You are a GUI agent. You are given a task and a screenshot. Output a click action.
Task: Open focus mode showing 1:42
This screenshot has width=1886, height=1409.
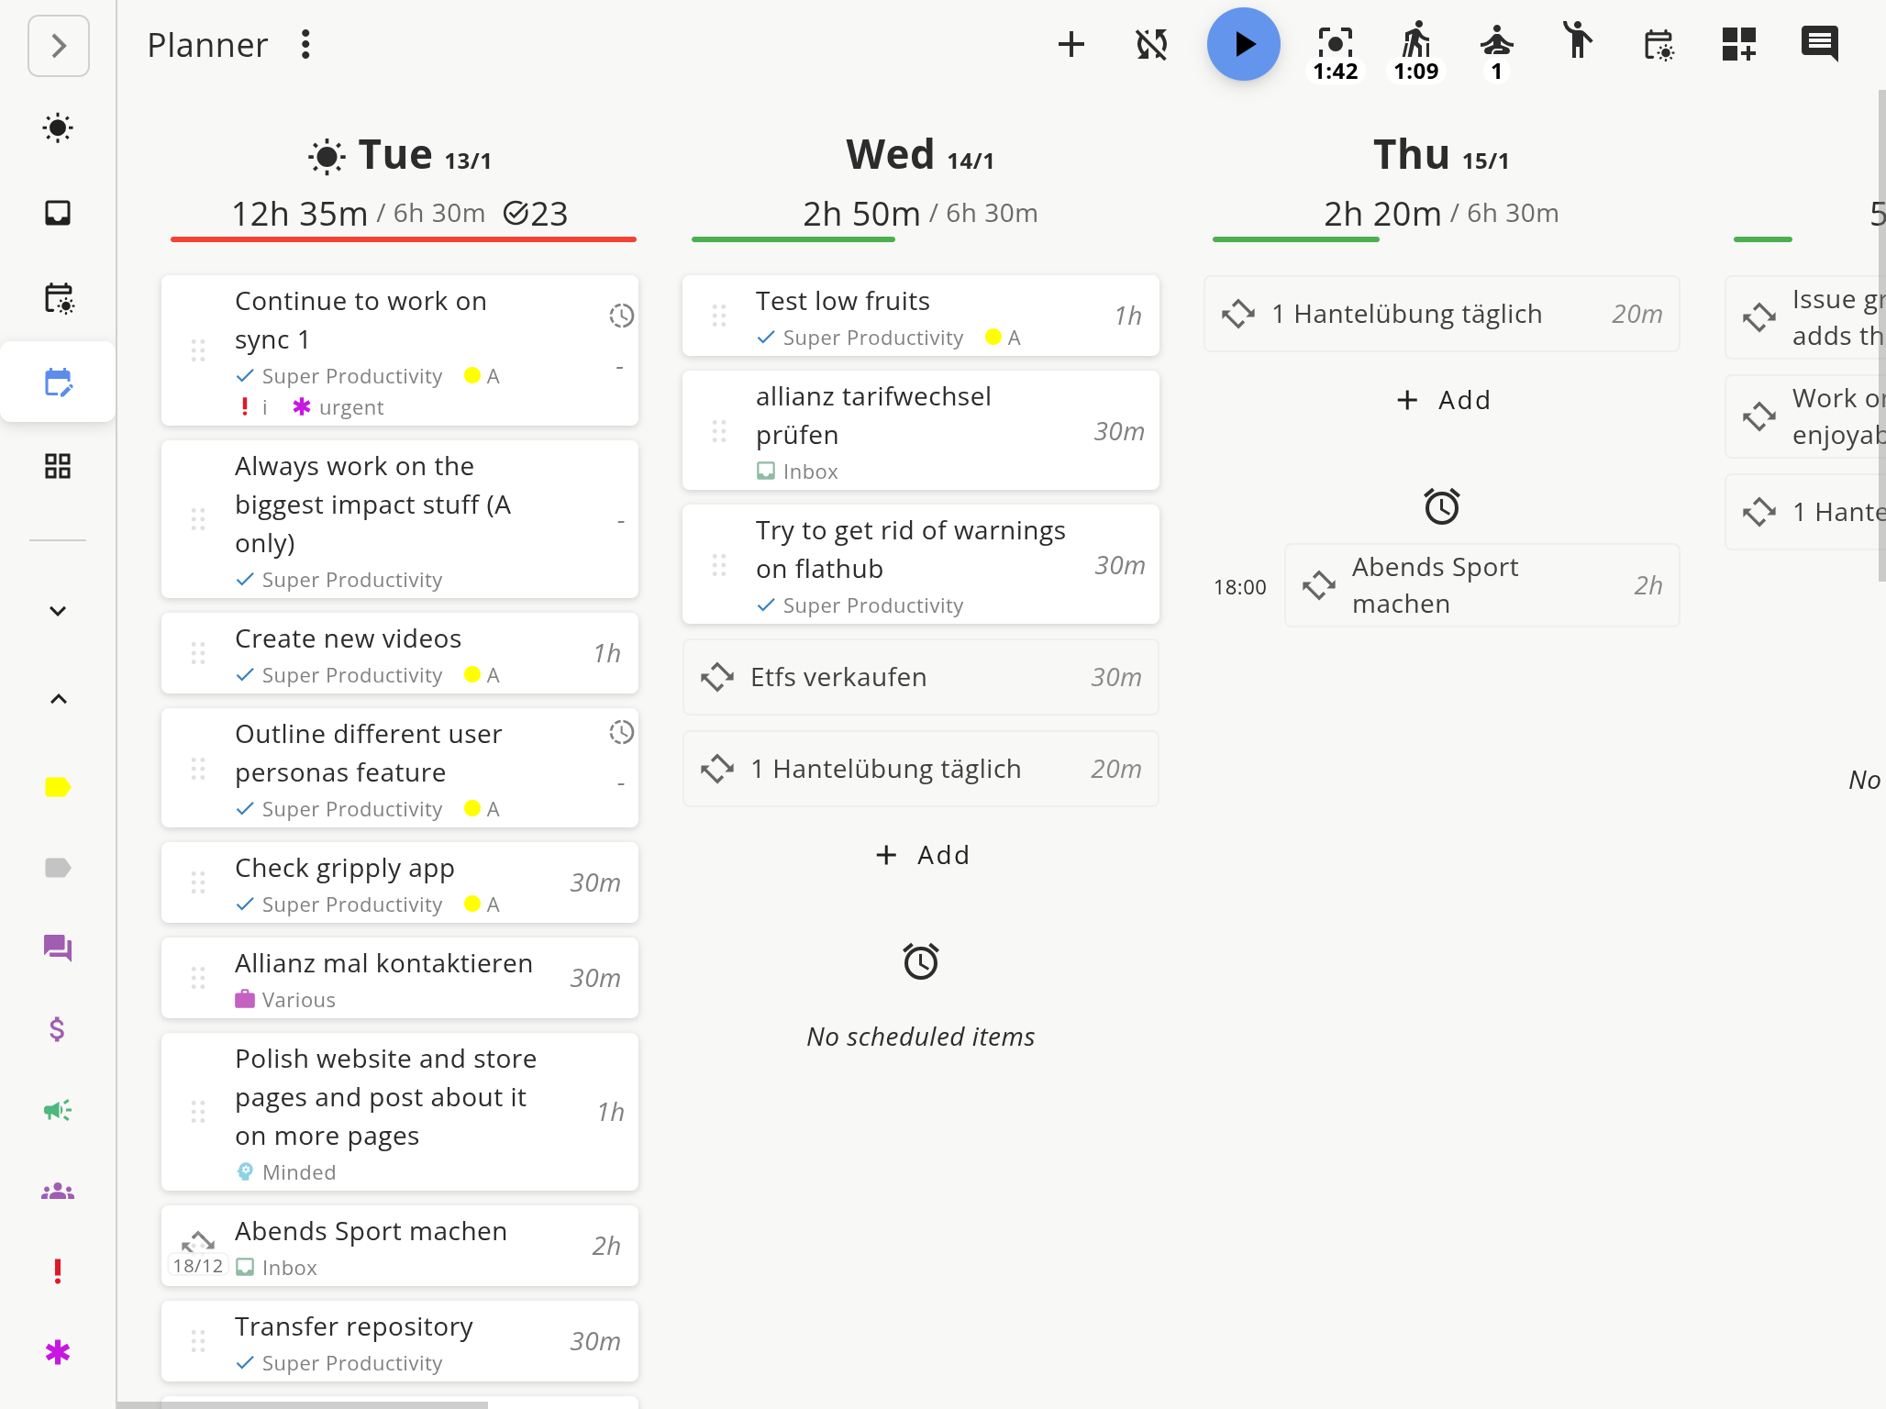[x=1336, y=43]
